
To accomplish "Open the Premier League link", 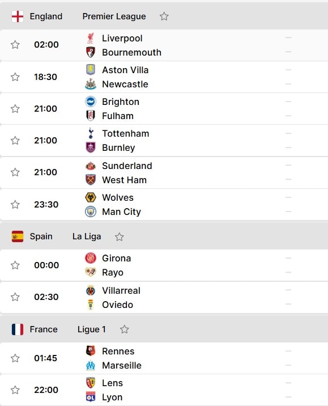I will tap(114, 16).
